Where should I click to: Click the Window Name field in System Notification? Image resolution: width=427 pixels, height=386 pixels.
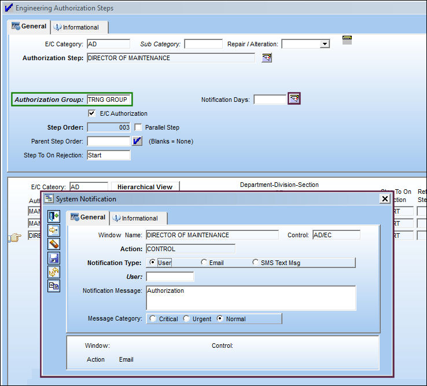tap(212, 235)
